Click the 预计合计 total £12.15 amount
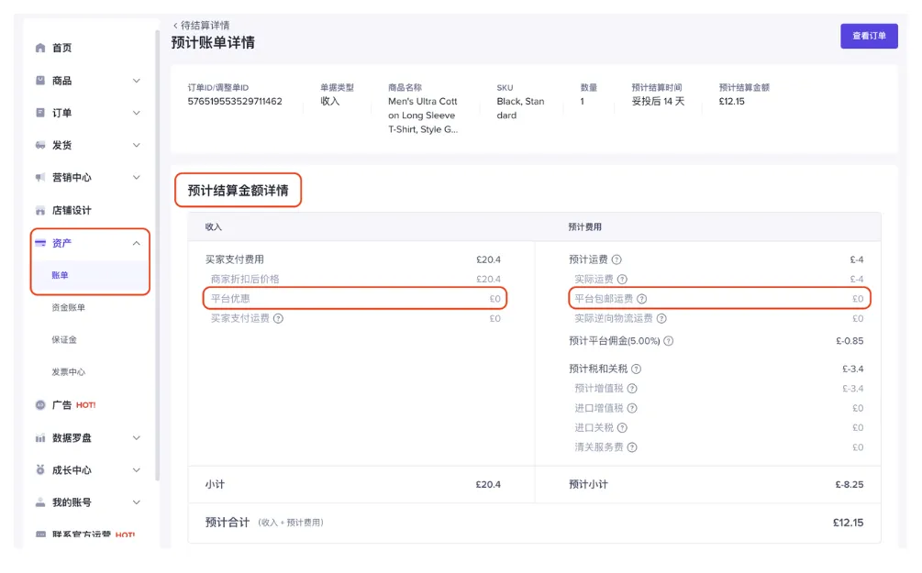Image resolution: width=922 pixels, height=573 pixels. click(848, 523)
